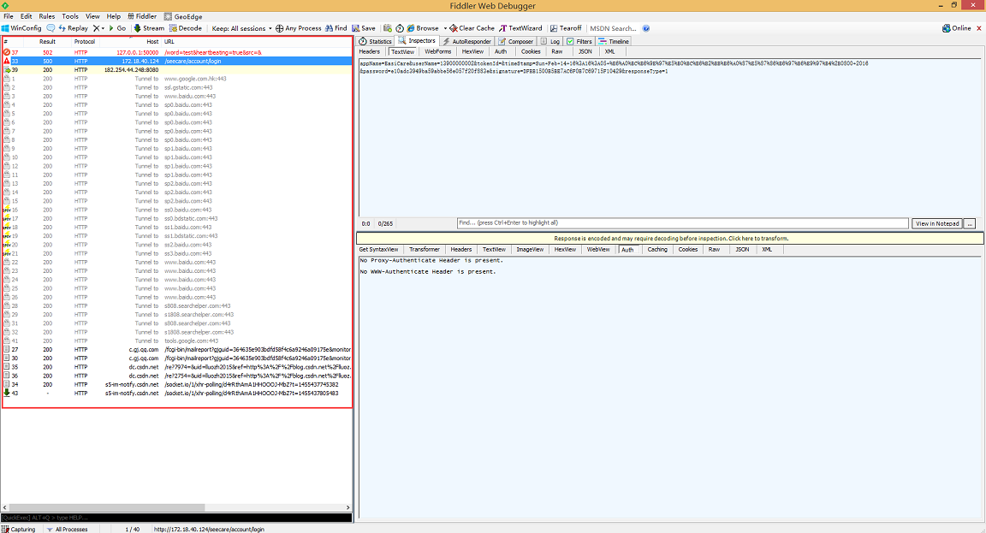Click session list horizontal scrollbar thumb
The height and width of the screenshot is (533, 986).
coord(108,507)
